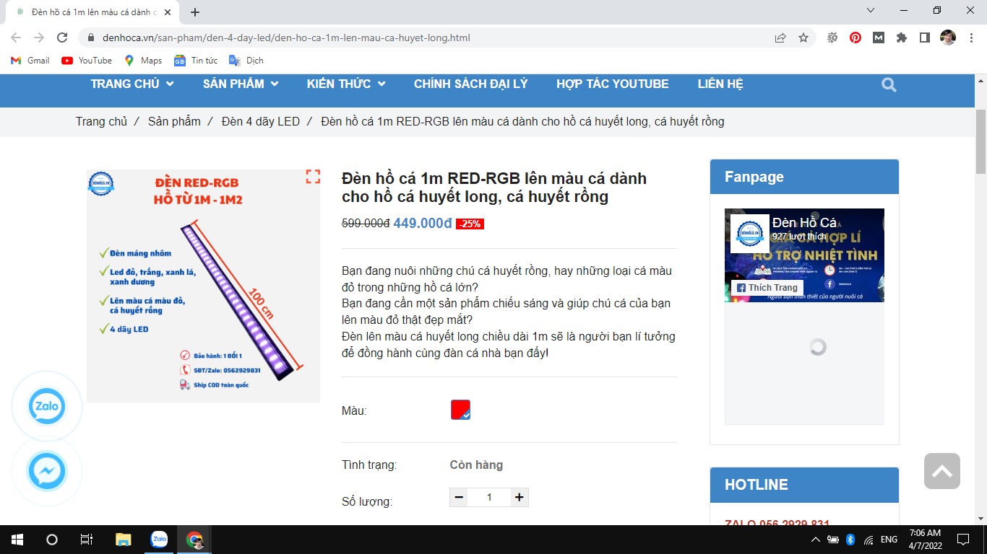Screen dimensions: 987x554
Task: Expand product image with fullscreen icon
Action: tap(312, 177)
